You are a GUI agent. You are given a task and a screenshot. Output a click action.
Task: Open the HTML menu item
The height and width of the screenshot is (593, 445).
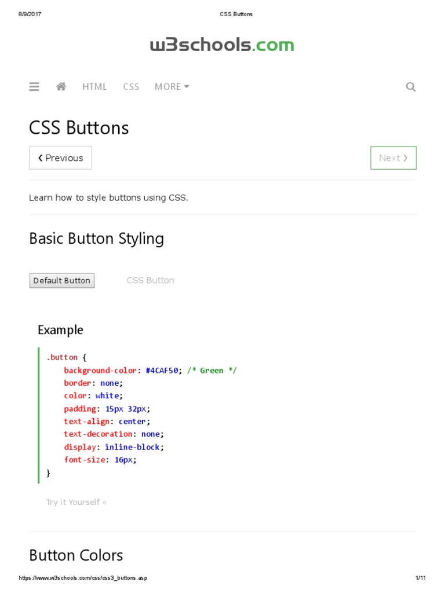tap(94, 87)
